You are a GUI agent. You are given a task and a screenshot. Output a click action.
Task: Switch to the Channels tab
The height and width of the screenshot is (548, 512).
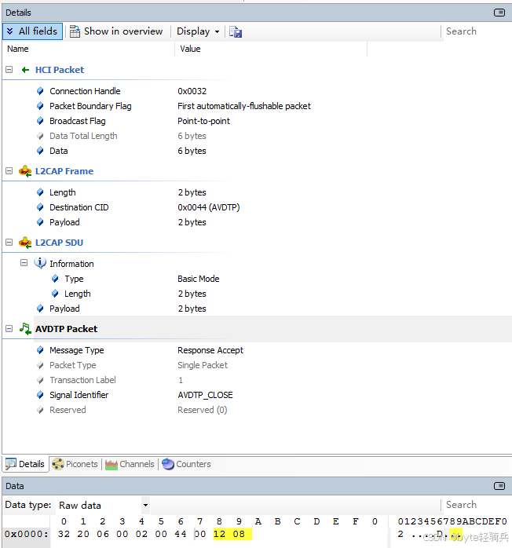coord(130,464)
